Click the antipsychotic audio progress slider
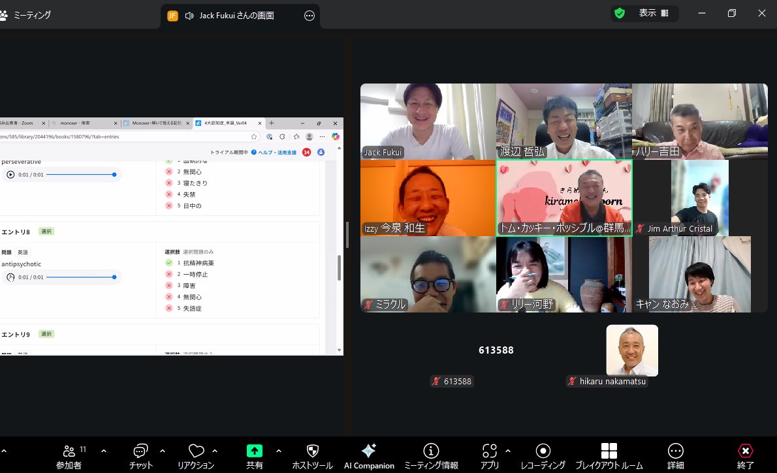 (x=80, y=277)
